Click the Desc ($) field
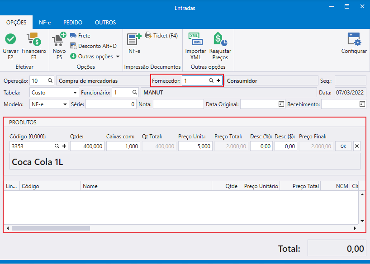 286,146
